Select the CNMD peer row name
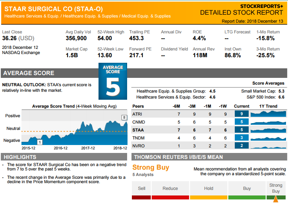This screenshot has width=288, height=205. 139,122
